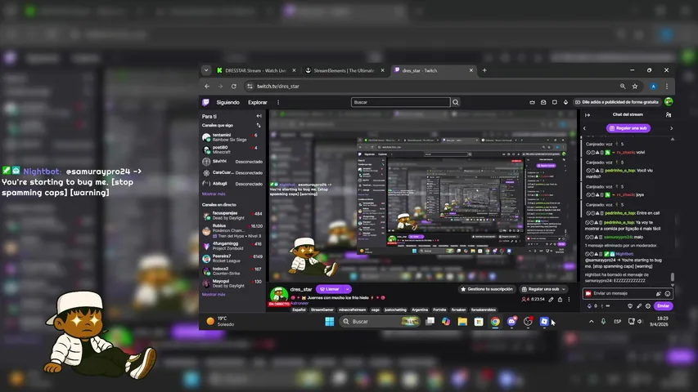
Task: Open Twitch whispers speech bubble icon
Action: 555,102
